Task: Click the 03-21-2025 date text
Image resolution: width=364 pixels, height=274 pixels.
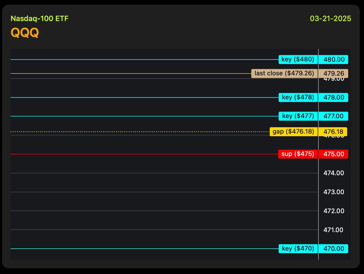Action: pyautogui.click(x=331, y=18)
